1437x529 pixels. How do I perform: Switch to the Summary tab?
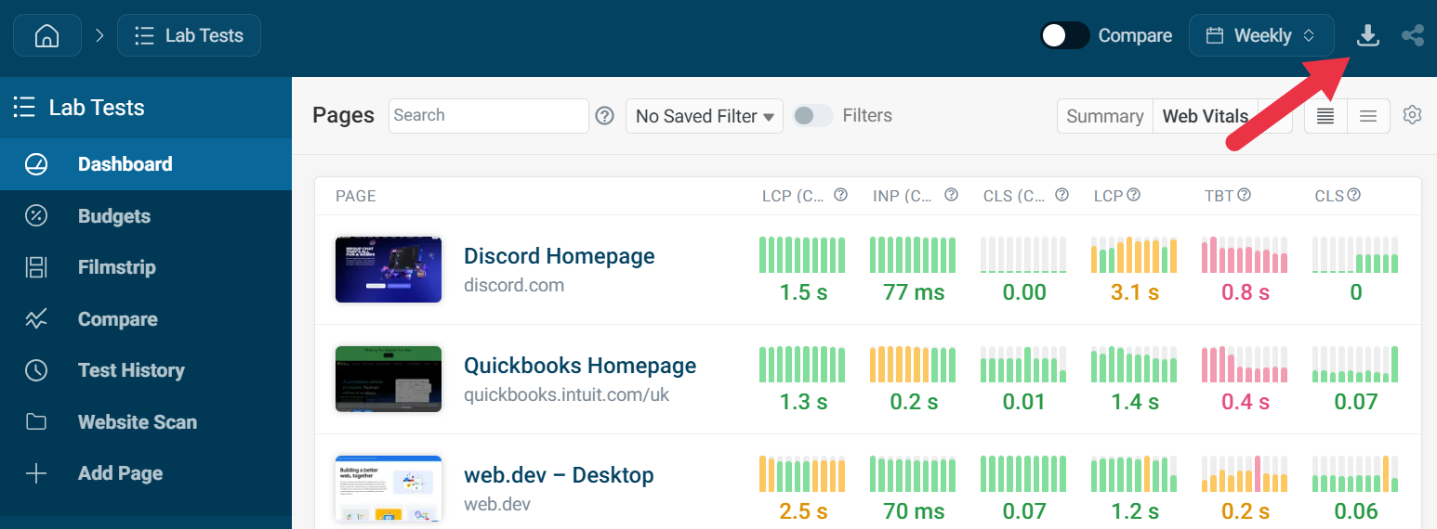(1104, 116)
